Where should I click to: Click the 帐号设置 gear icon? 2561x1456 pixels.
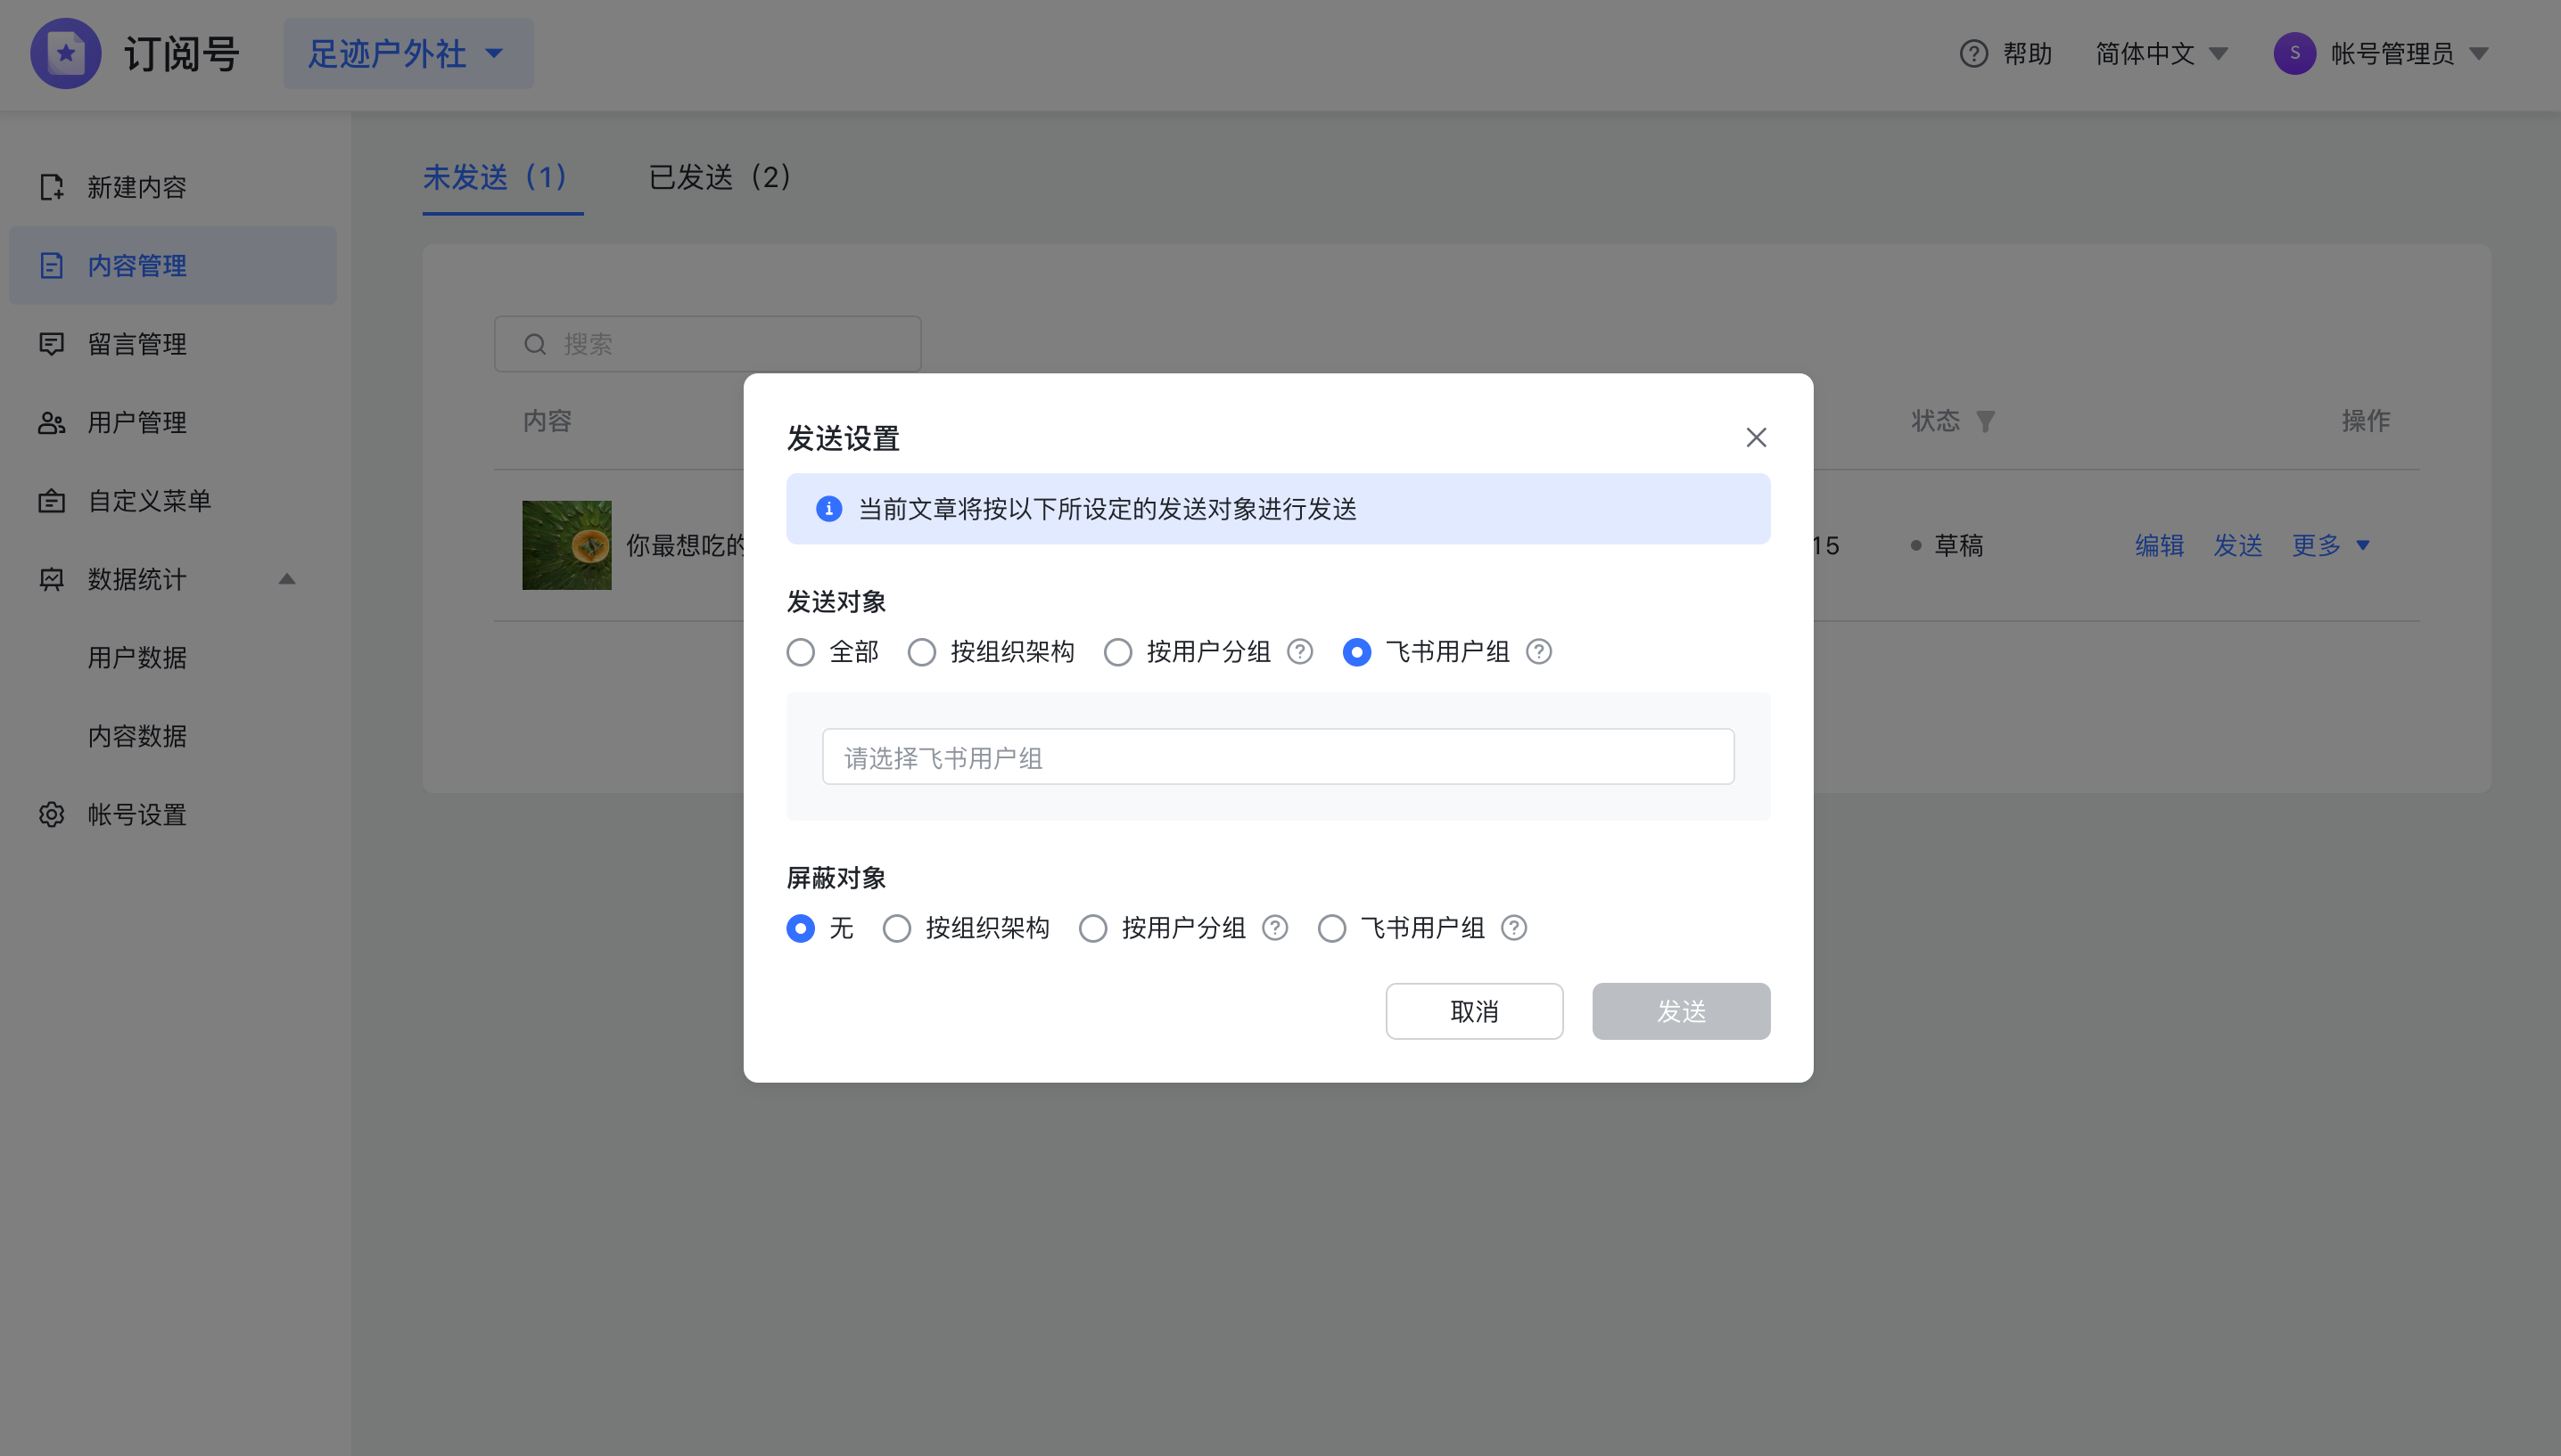click(x=51, y=814)
